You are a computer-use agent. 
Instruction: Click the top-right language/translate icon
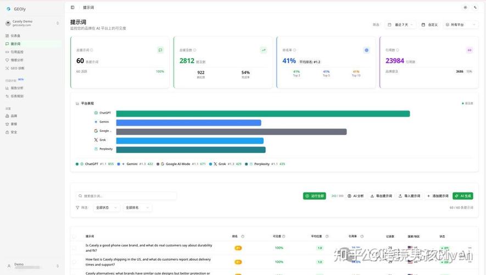tap(475, 8)
